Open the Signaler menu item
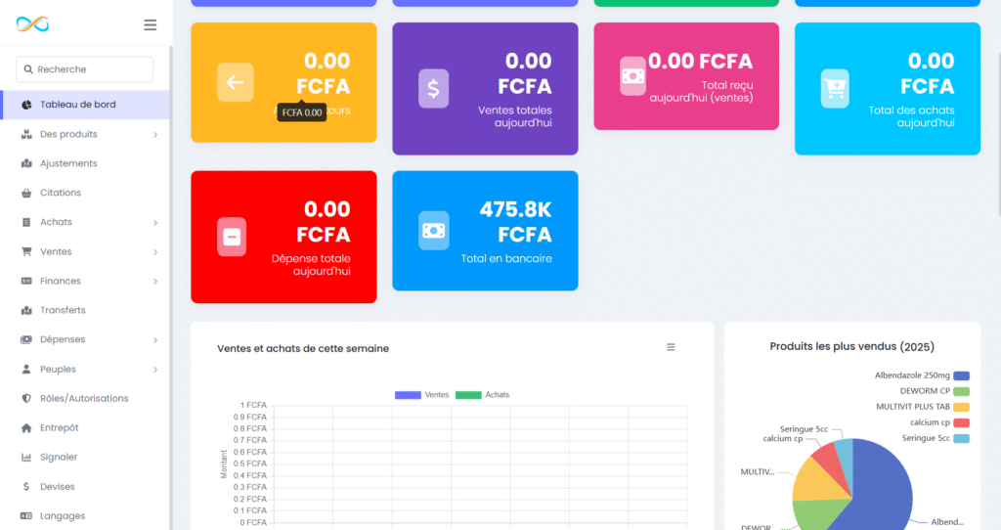Image resolution: width=1001 pixels, height=530 pixels. tap(86, 458)
